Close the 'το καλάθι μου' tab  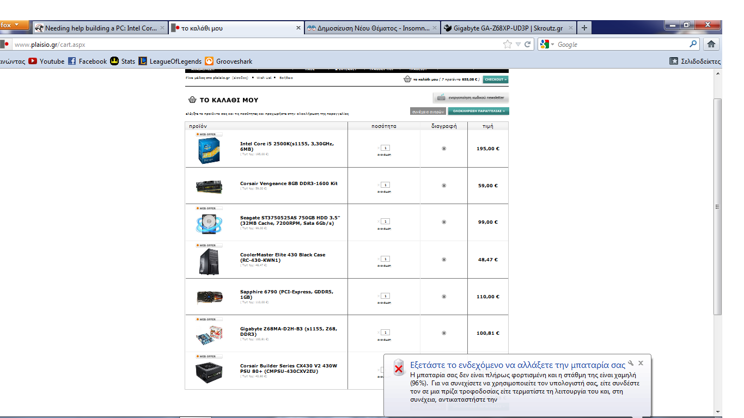click(298, 28)
